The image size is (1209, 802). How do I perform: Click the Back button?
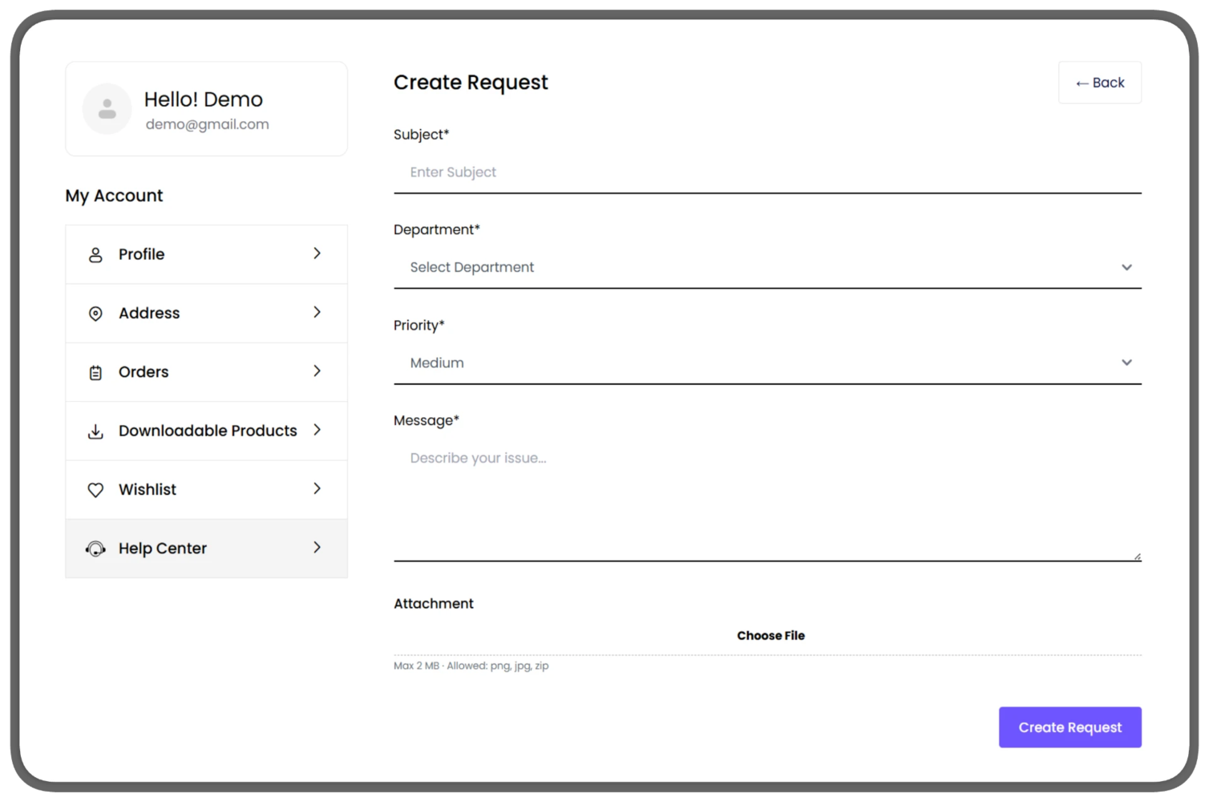pyautogui.click(x=1099, y=83)
